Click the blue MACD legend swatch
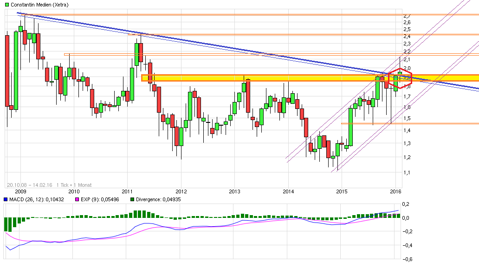Screen dimensions: 479x274 (x=6, y=199)
